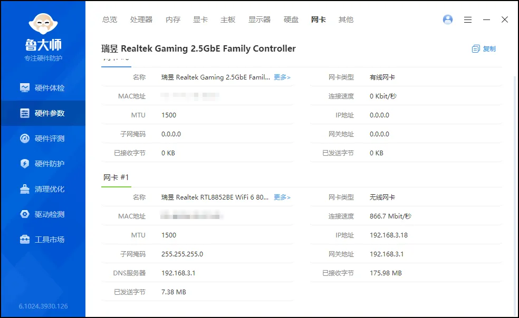Minimize the 鲁大师 window
This screenshot has height=318, width=519.
click(x=486, y=20)
